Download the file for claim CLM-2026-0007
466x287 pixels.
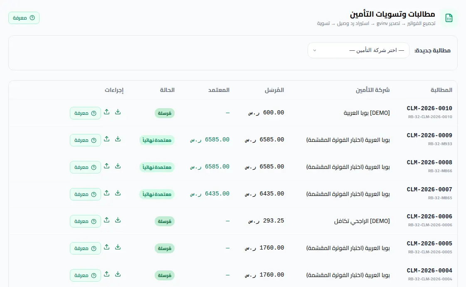(x=118, y=193)
